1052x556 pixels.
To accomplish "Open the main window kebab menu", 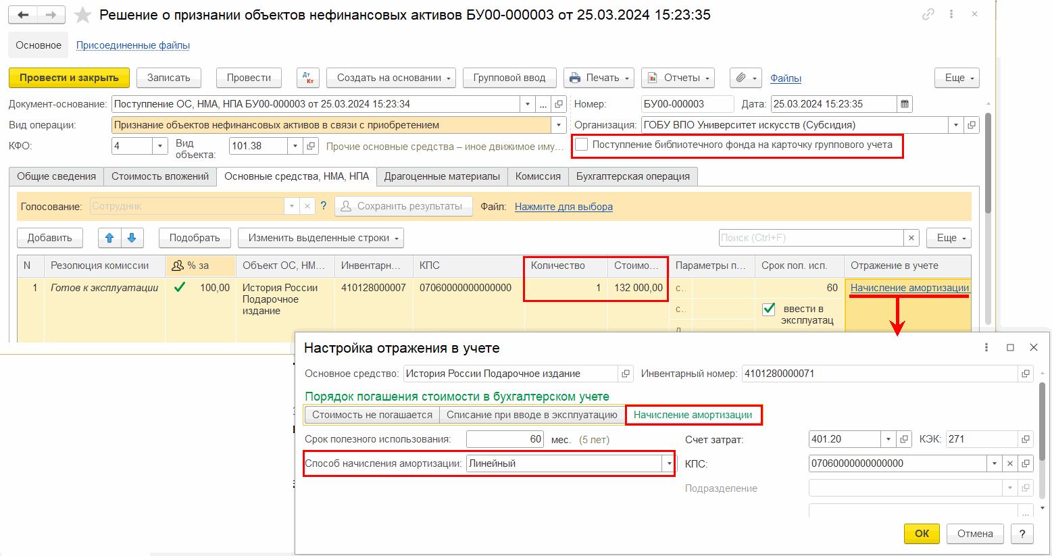I will click(x=951, y=14).
